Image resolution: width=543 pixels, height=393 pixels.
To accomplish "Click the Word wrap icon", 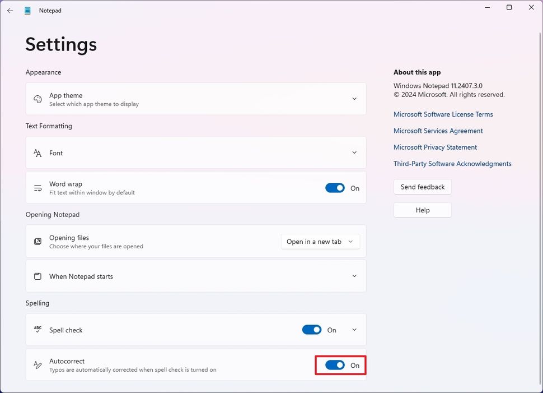I will click(38, 188).
